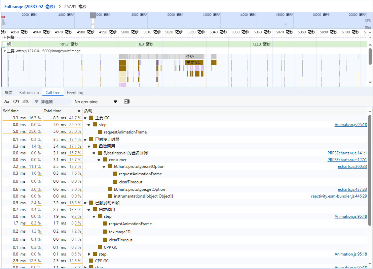Switch to the Bottom-up tab

pyautogui.click(x=29, y=93)
